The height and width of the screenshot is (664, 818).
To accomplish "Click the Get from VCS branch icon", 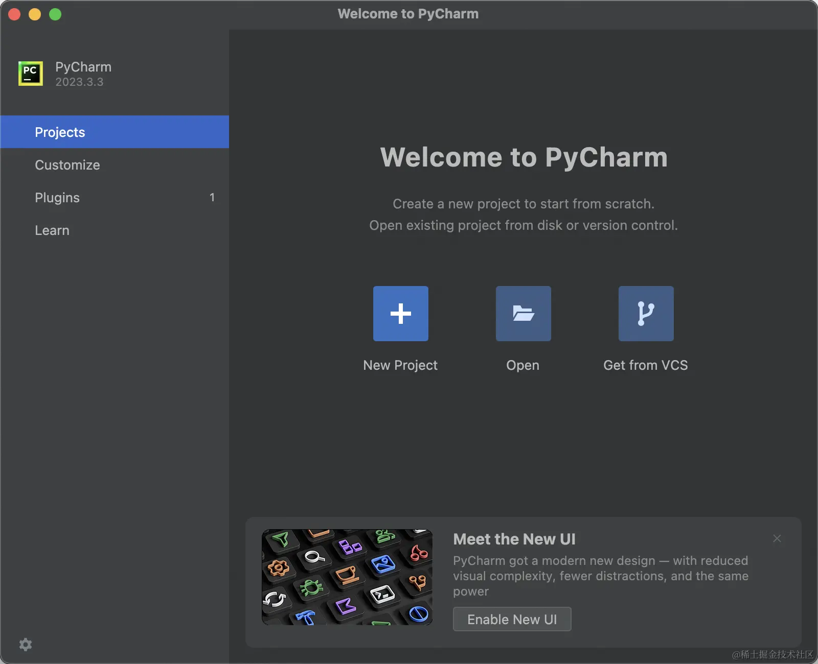I will tap(646, 314).
